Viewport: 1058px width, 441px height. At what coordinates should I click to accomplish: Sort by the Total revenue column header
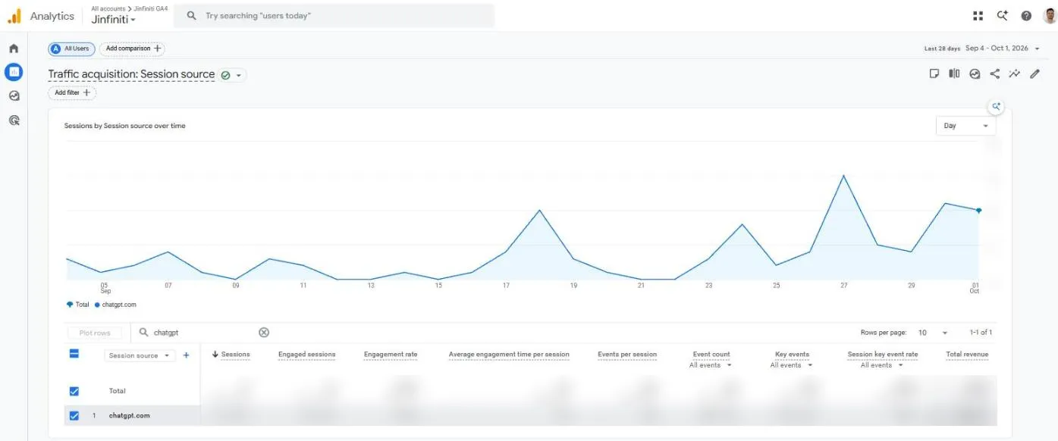pyautogui.click(x=967, y=354)
